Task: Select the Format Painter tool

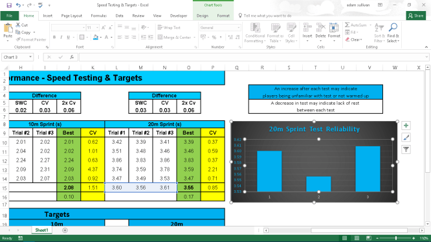Action: click(31, 39)
